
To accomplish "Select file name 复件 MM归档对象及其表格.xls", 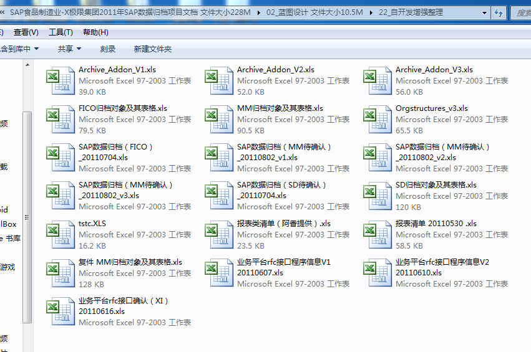I will pos(130,262).
